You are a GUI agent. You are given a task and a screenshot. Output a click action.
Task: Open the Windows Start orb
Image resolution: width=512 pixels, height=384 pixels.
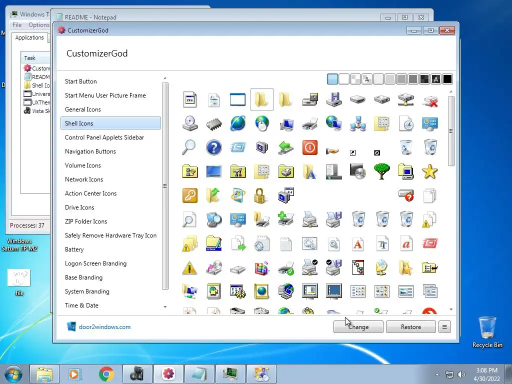pyautogui.click(x=13, y=374)
